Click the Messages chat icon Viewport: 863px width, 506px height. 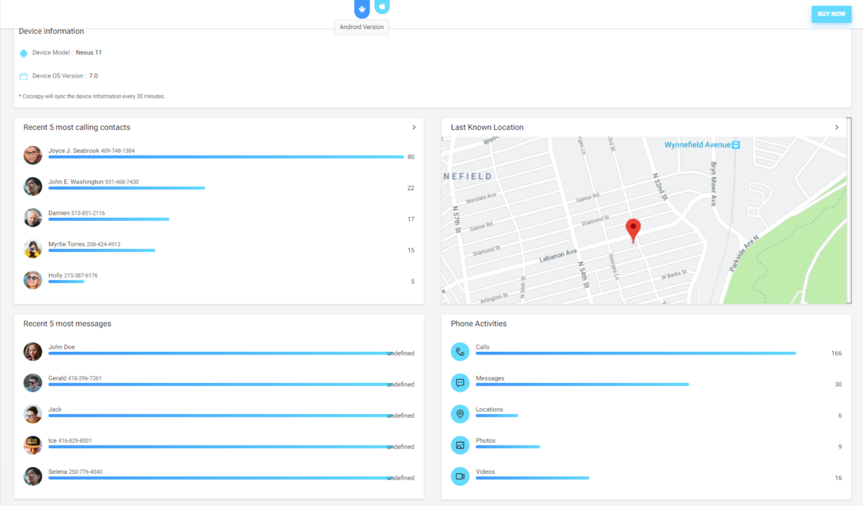pyautogui.click(x=460, y=383)
